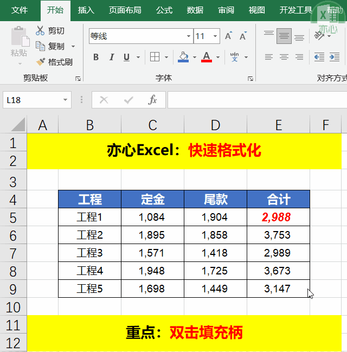Click the confirm checkmark in formula bar
The image size is (347, 352).
(x=128, y=100)
